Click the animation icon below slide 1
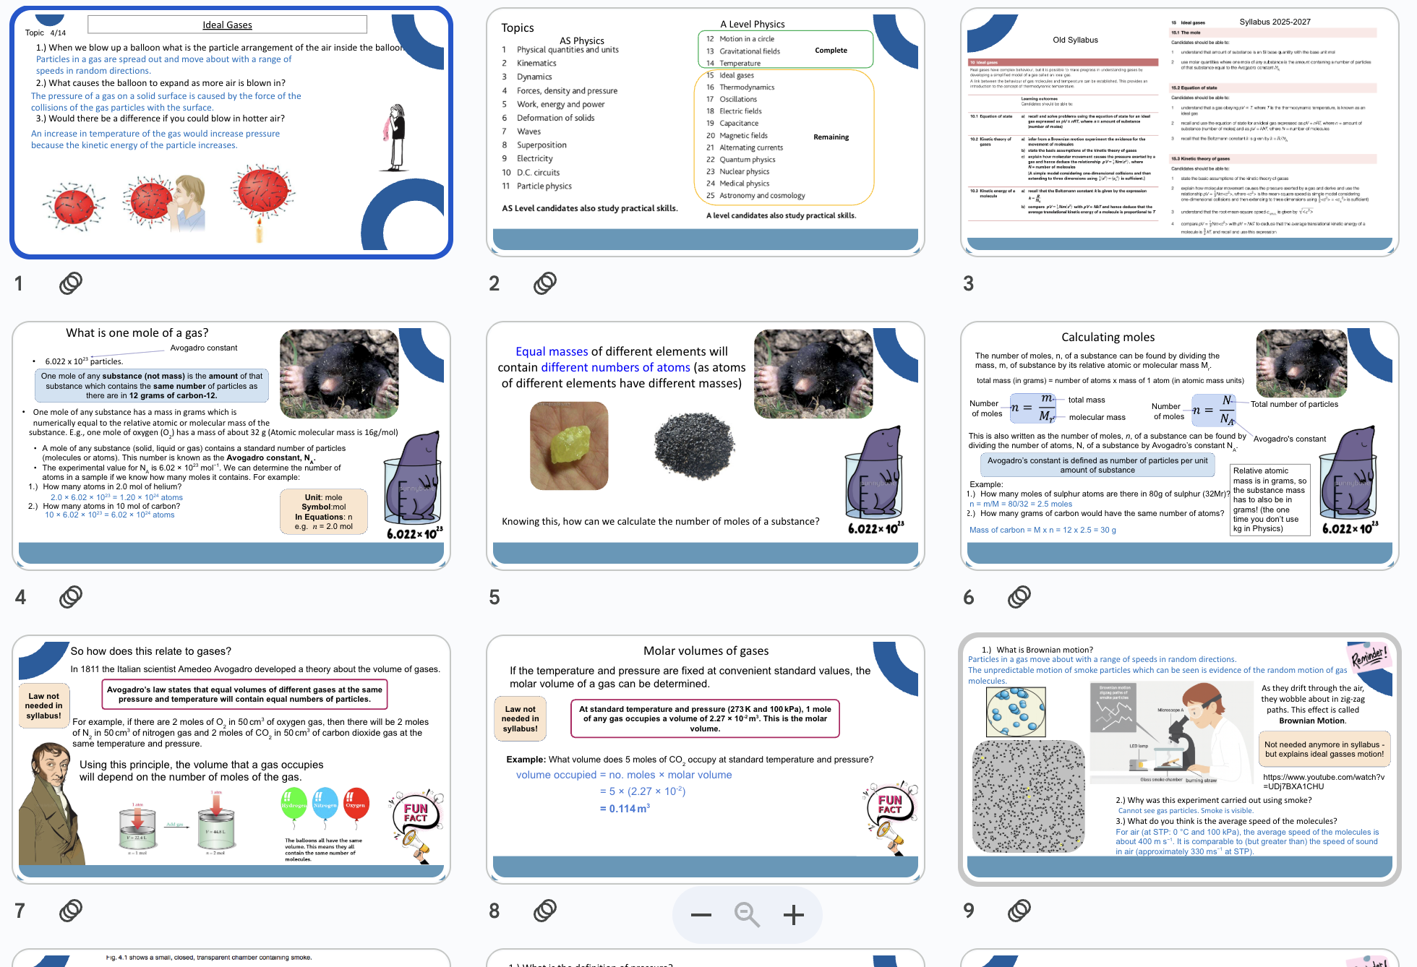1417x967 pixels. tap(70, 283)
